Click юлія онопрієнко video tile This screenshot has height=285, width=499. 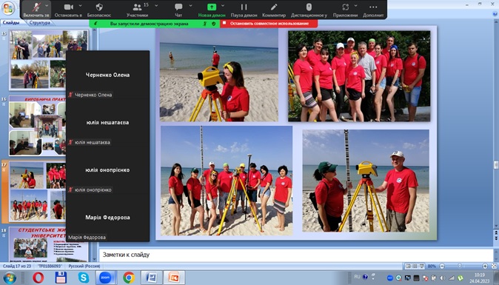[107, 170]
